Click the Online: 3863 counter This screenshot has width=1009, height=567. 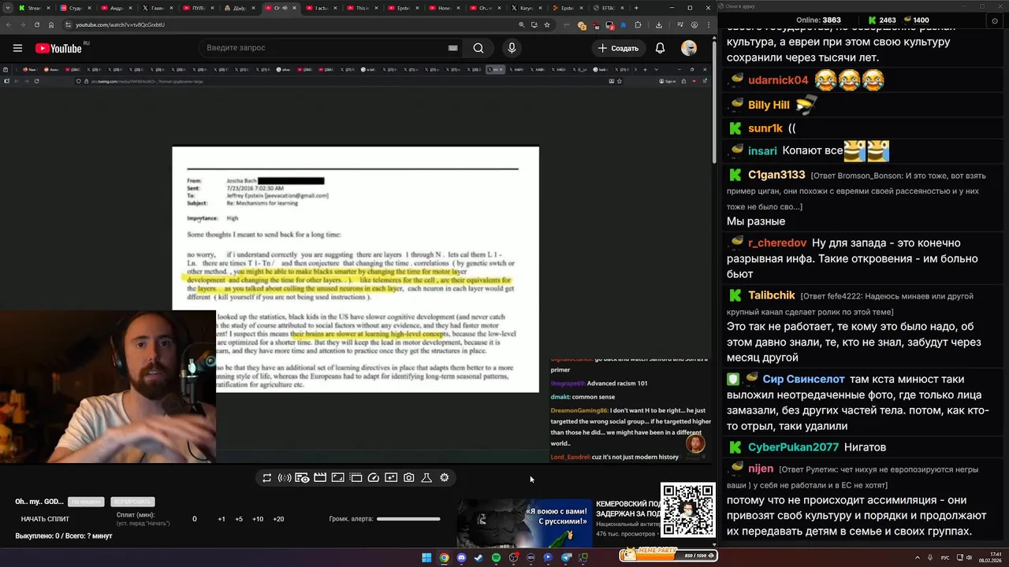pos(818,20)
